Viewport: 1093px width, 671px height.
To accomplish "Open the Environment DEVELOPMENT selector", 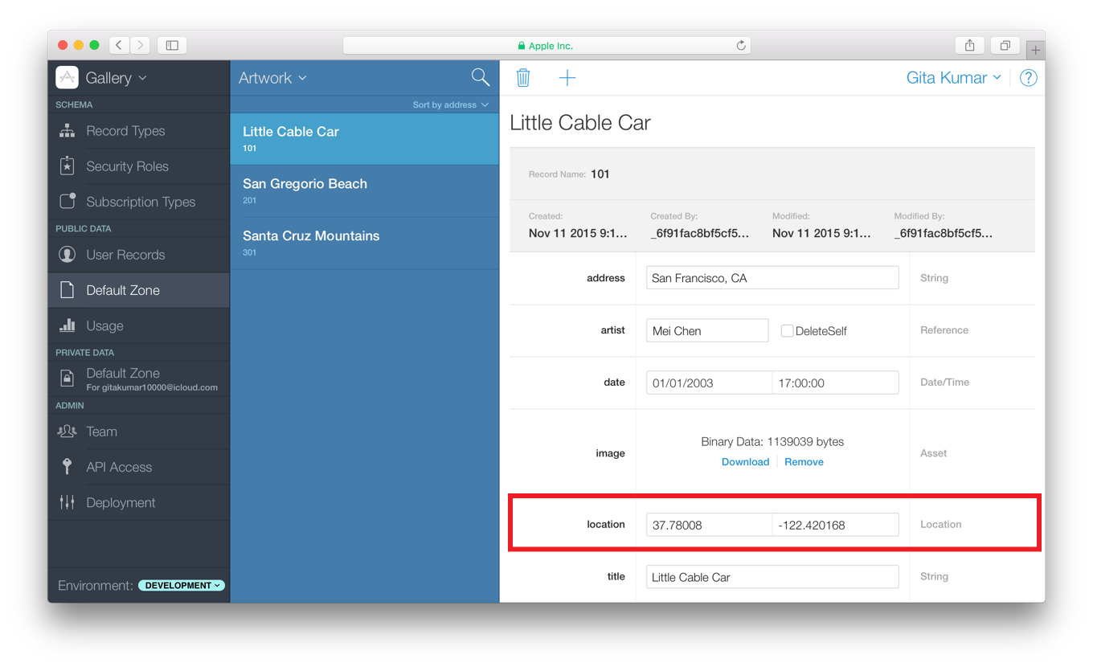I will pos(181,585).
